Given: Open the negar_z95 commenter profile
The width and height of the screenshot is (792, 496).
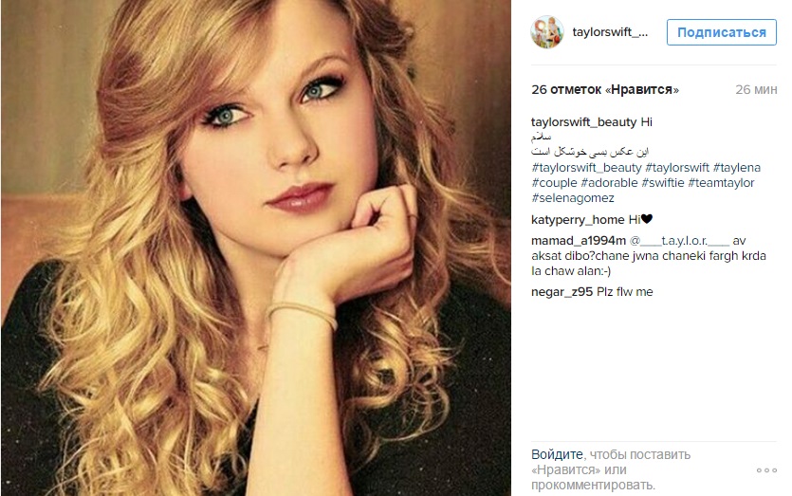Looking at the screenshot, I should (x=562, y=292).
